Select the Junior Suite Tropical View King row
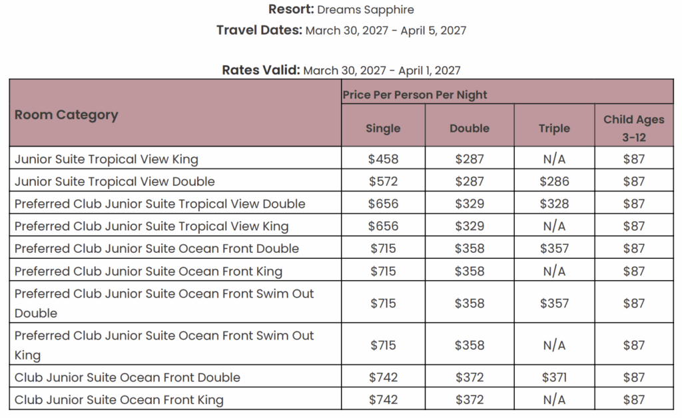This screenshot has height=418, width=682. (x=107, y=159)
